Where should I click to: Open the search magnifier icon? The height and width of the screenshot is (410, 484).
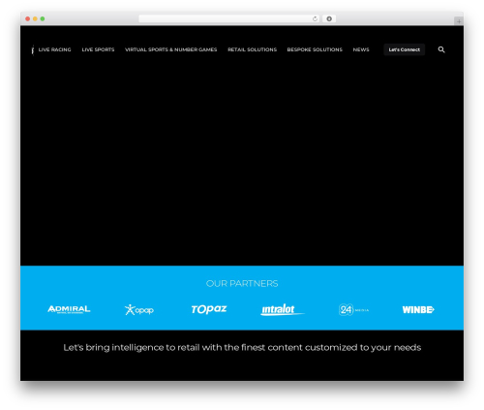click(441, 49)
